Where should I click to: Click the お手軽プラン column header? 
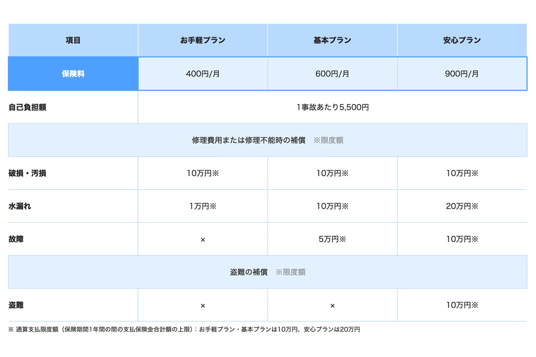203,40
